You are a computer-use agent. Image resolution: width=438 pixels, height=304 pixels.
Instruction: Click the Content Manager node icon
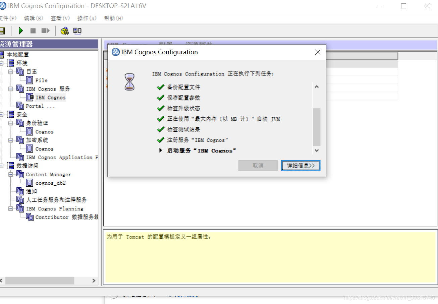click(x=20, y=174)
